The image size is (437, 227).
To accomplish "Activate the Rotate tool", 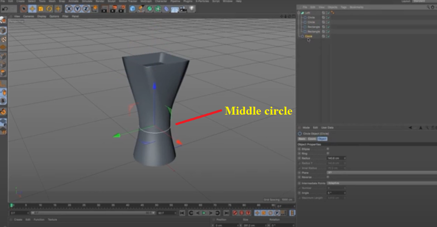I will (x=49, y=9).
